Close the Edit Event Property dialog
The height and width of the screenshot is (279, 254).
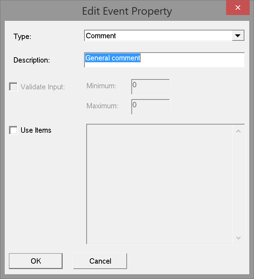238,8
